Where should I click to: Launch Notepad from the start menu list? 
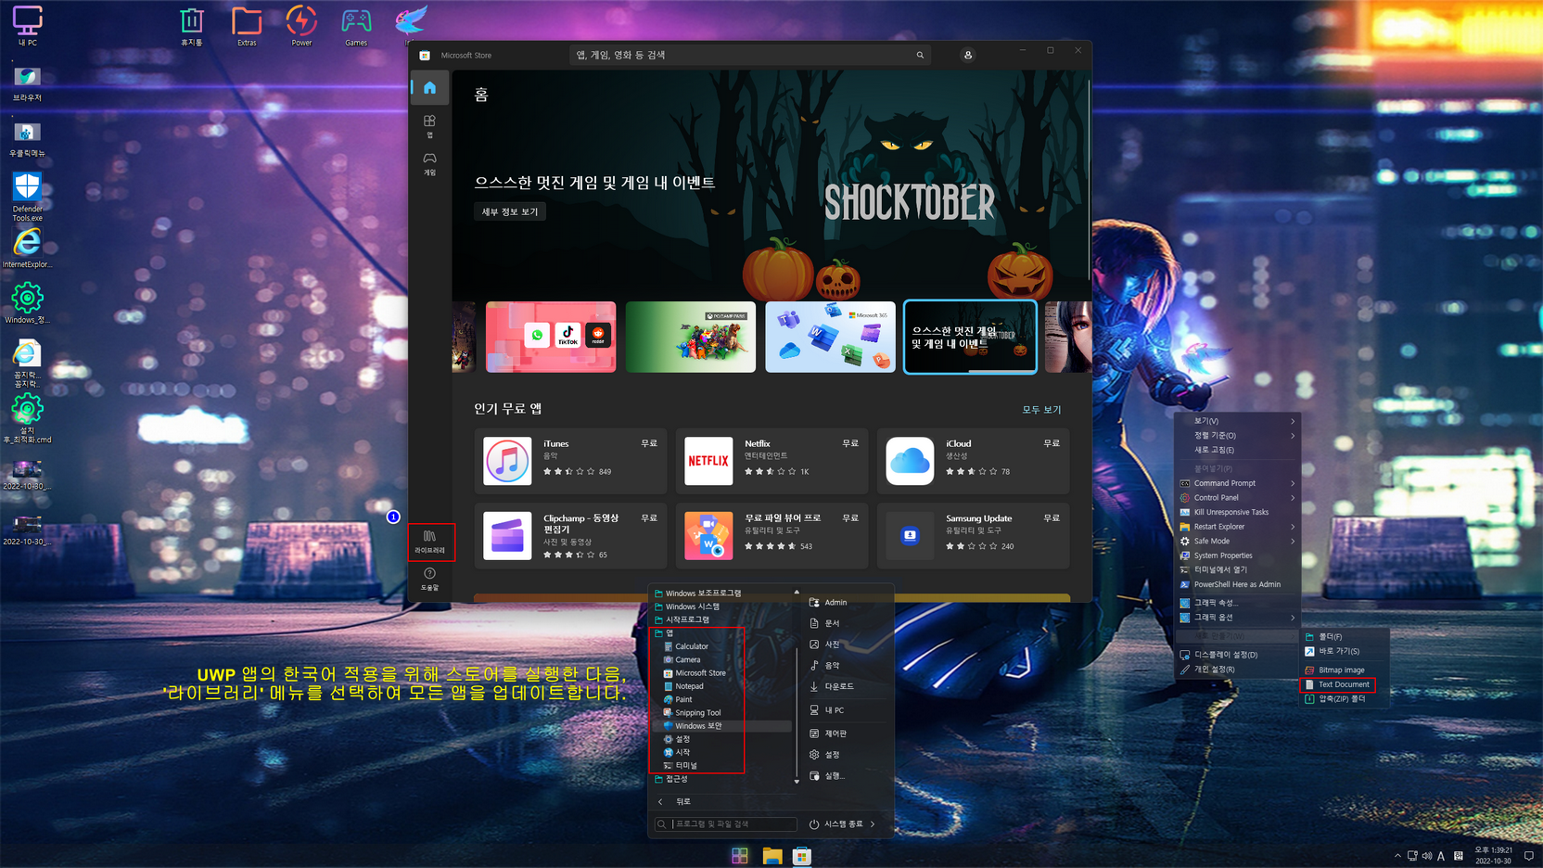pyautogui.click(x=689, y=686)
